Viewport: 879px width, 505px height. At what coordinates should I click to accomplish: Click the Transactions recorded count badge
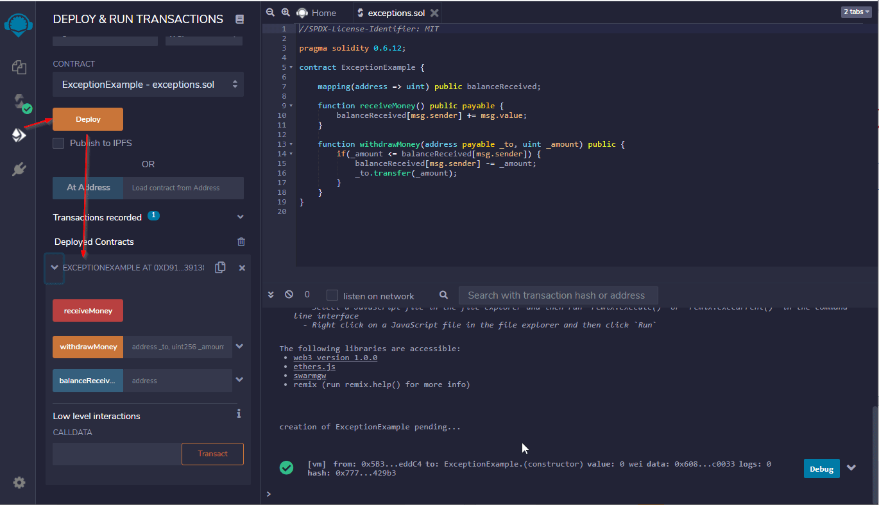point(153,215)
